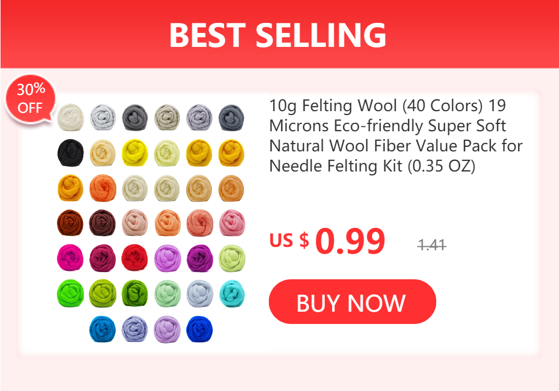
Task: Click the BUY NOW button
Action: click(352, 302)
